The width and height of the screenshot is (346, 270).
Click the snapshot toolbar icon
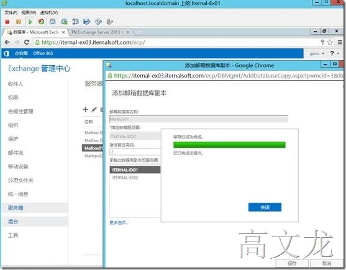[x=53, y=22]
